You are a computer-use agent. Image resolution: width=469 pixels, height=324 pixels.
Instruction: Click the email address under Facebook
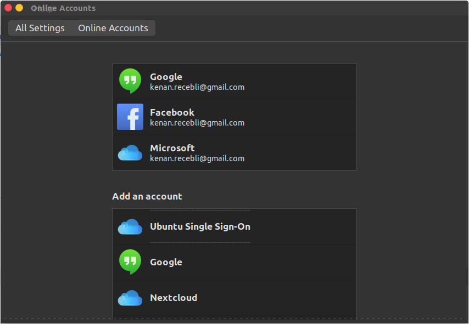click(197, 123)
